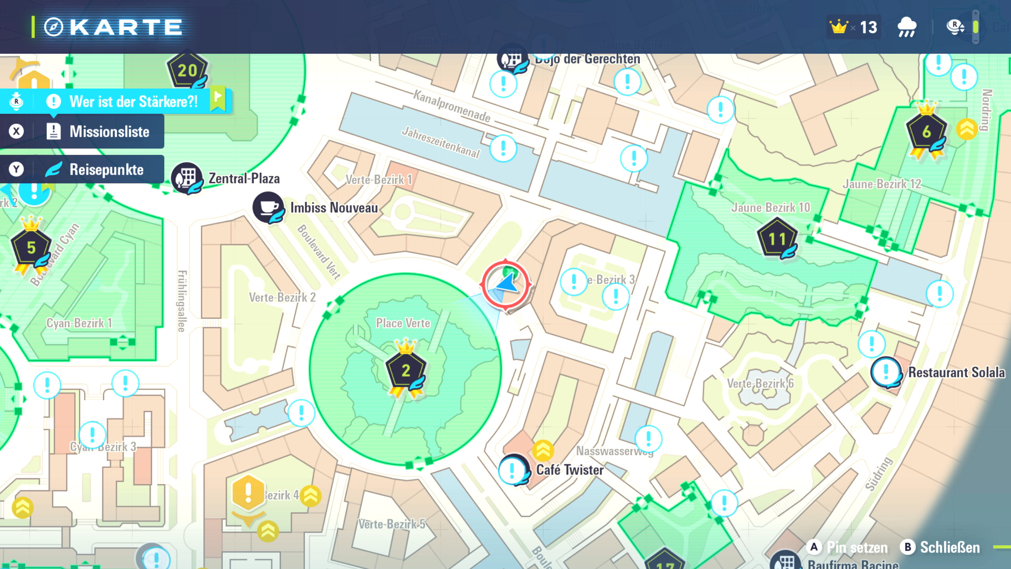
Task: Click the rain weather icon in header
Action: [x=907, y=27]
